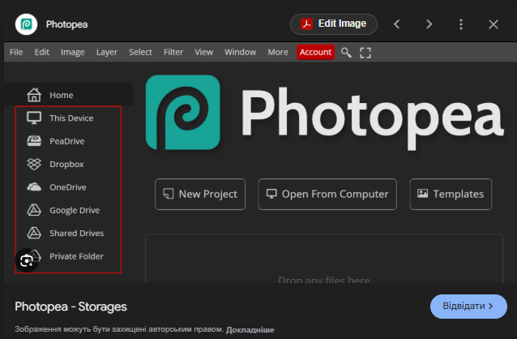The image size is (517, 339).
Task: Toggle fullscreen mode icon
Action: [x=365, y=53]
